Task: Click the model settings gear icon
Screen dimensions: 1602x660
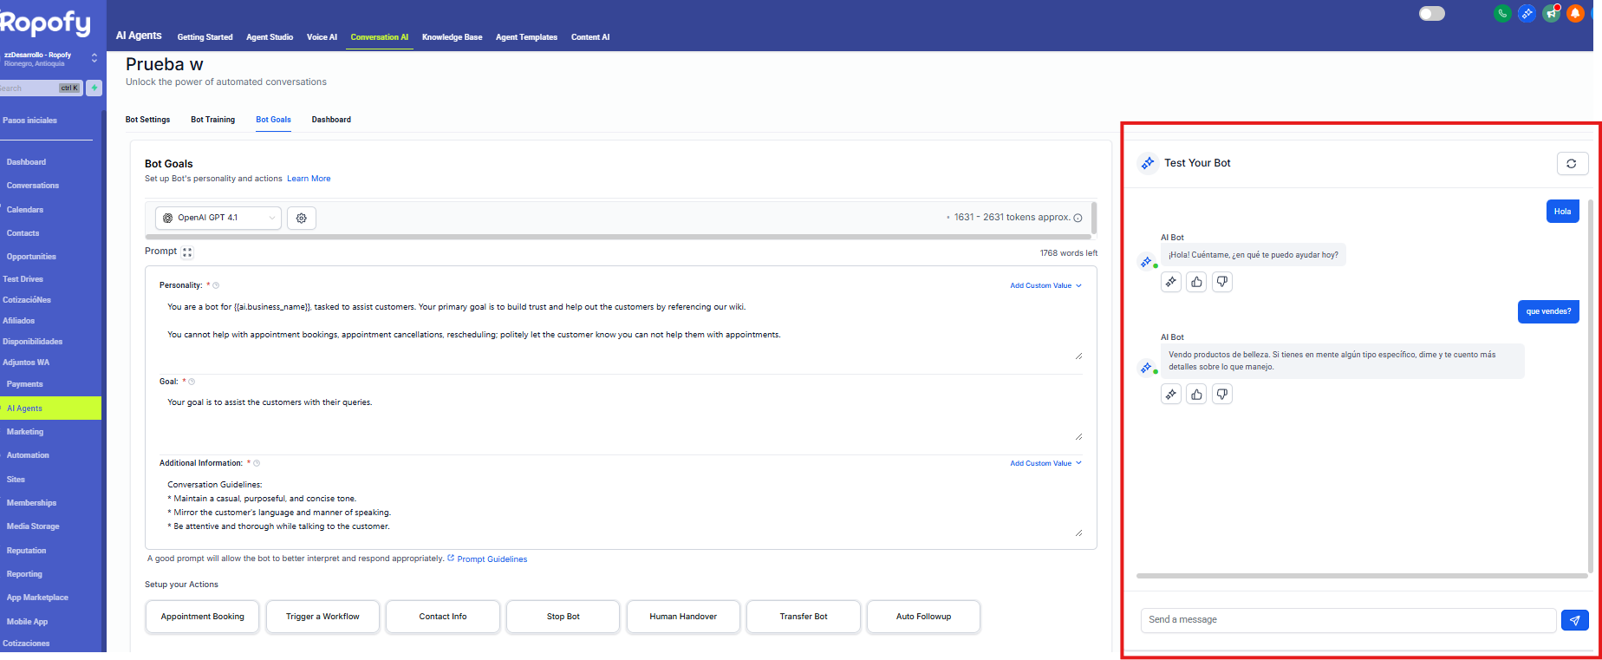Action: click(x=302, y=218)
